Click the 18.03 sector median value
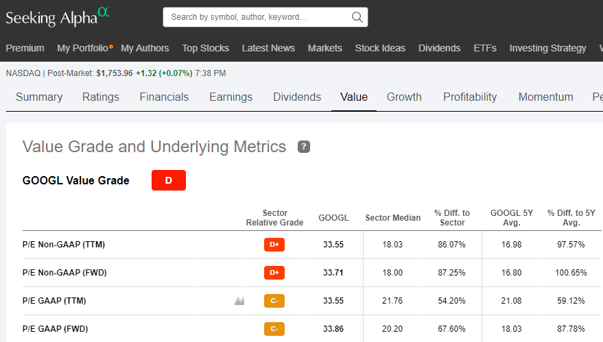This screenshot has height=342, width=603. [x=392, y=245]
